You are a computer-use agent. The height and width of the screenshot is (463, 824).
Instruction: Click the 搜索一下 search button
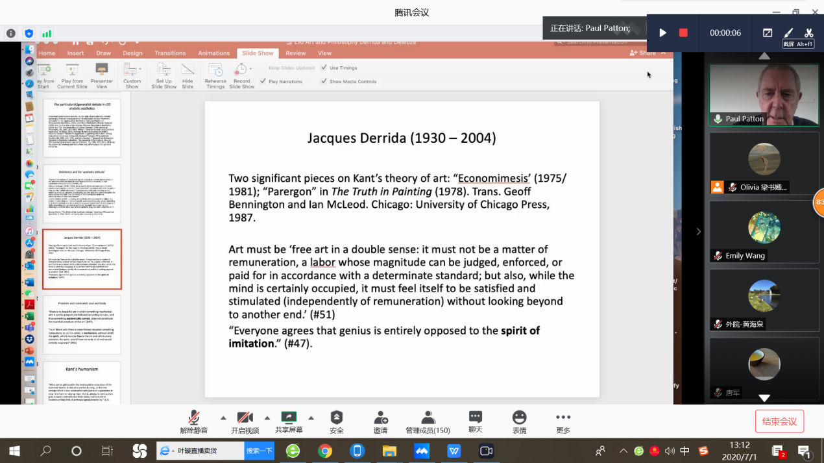[260, 451]
